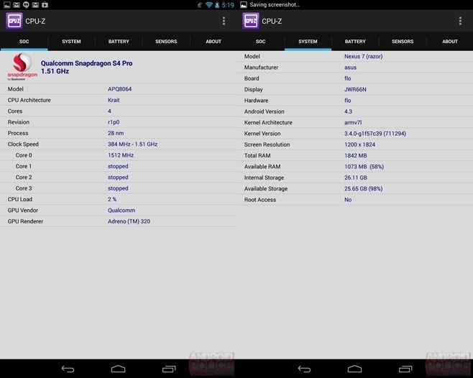Click the Nexus 7 (razor) model value
The width and height of the screenshot is (473, 378).
tap(364, 57)
